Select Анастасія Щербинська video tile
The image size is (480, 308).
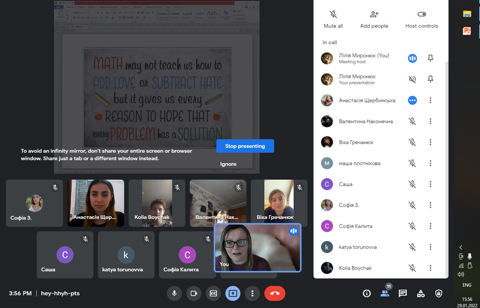(x=96, y=203)
